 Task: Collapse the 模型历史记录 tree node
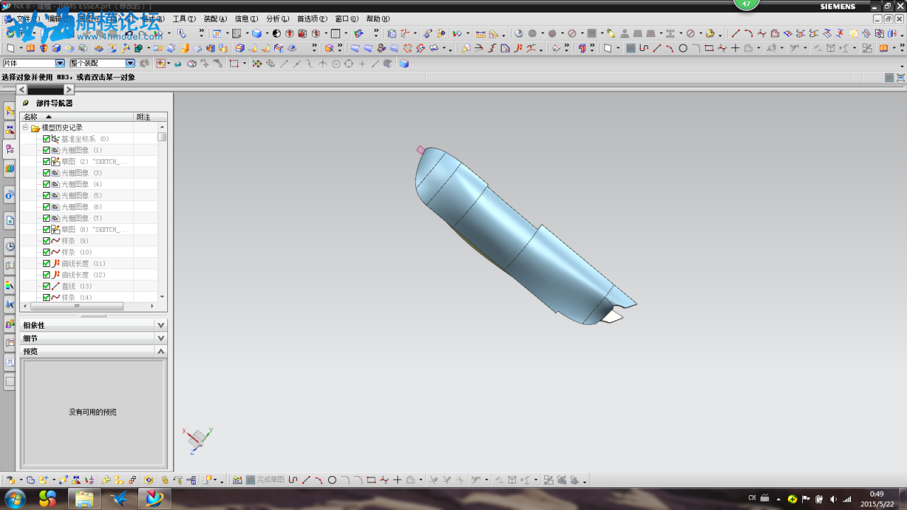pyautogui.click(x=26, y=127)
